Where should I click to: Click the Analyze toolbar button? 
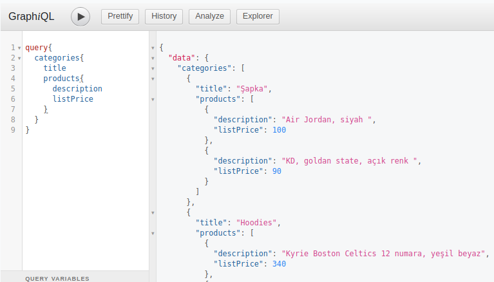tap(209, 16)
